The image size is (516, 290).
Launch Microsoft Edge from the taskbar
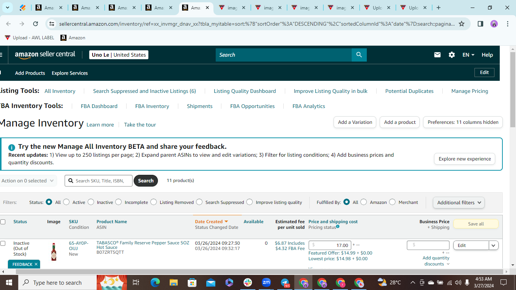click(155, 282)
